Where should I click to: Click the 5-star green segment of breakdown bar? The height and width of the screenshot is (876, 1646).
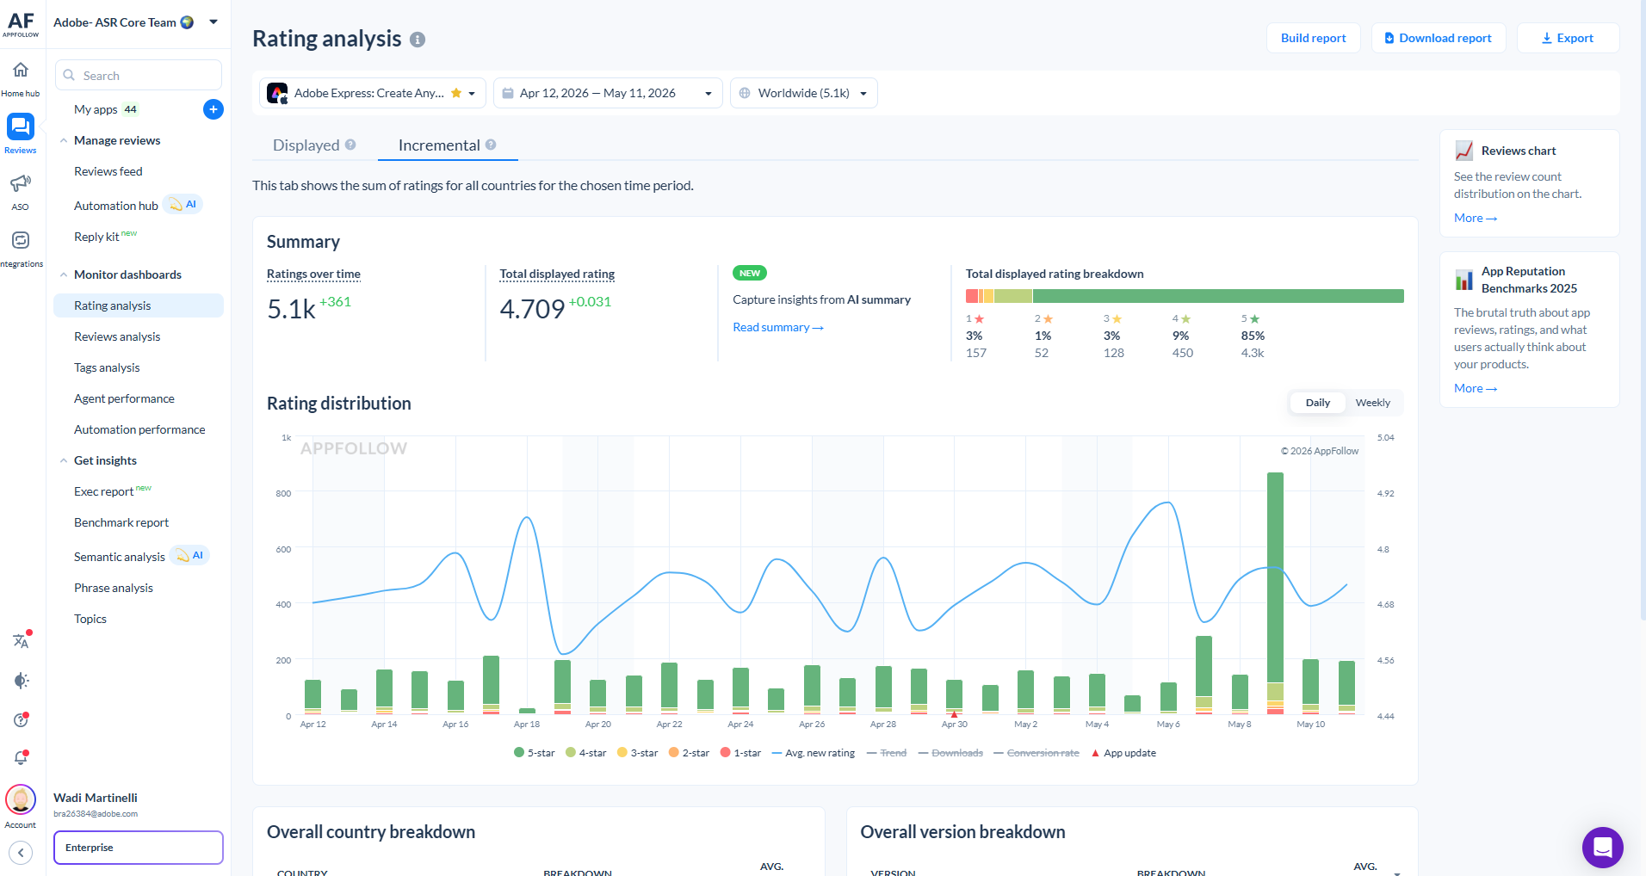click(x=1218, y=296)
